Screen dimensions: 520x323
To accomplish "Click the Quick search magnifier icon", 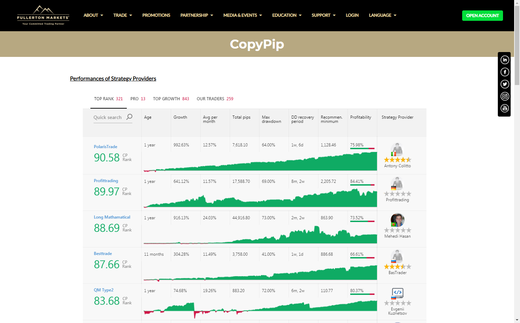I will 129,117.
